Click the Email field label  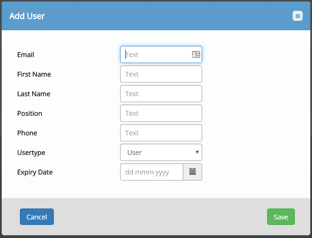[x=26, y=55]
